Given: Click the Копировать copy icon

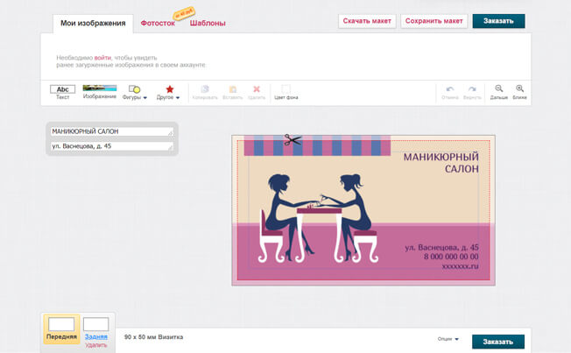Looking at the screenshot, I should pos(205,93).
